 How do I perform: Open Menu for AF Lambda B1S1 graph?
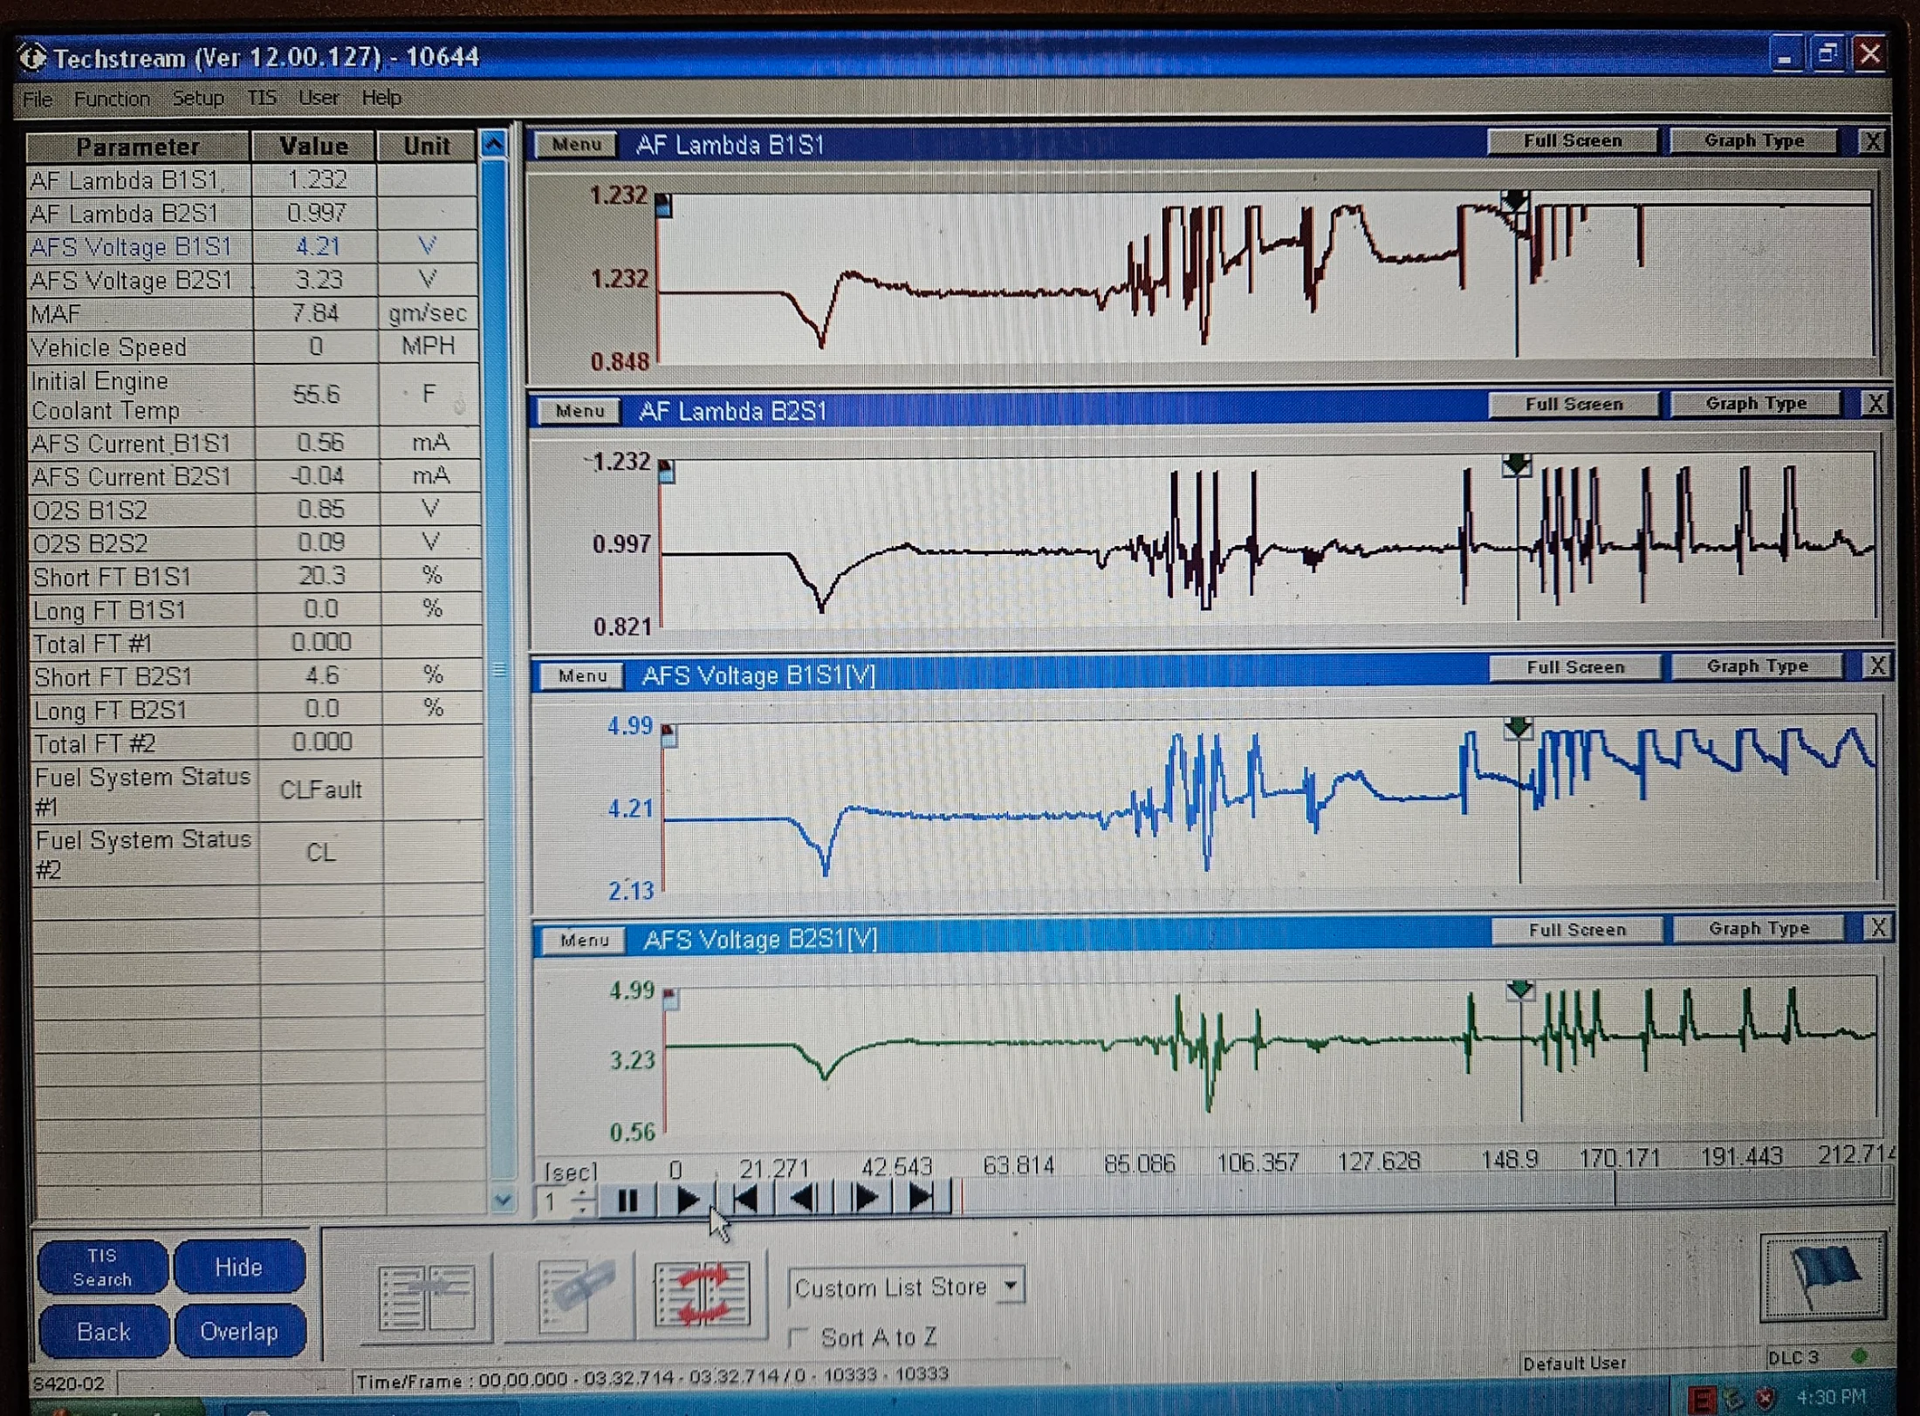click(x=576, y=145)
